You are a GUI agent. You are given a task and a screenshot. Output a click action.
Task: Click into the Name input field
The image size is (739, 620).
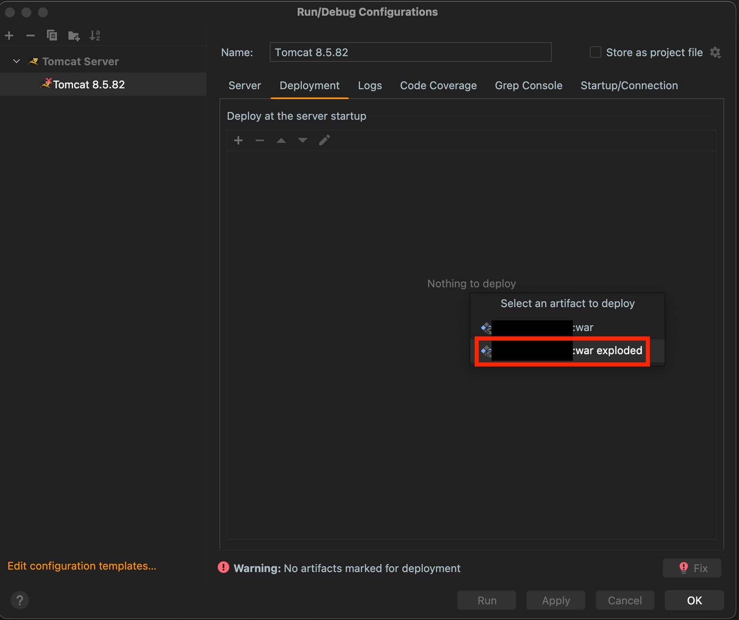coord(410,53)
